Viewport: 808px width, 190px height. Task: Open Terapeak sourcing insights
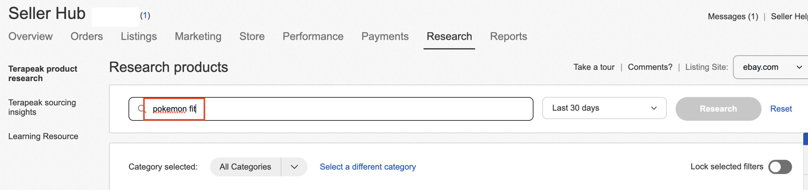click(42, 107)
